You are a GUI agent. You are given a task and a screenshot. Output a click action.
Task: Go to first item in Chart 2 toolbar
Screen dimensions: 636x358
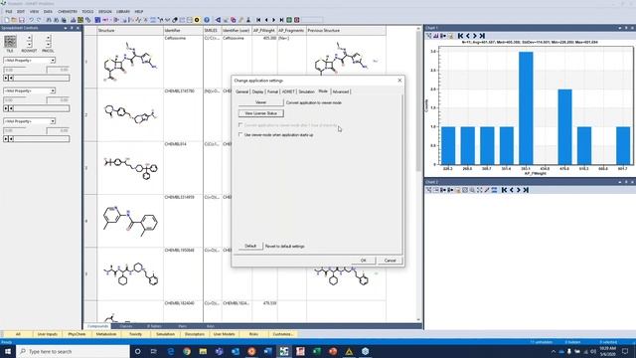tap(504, 190)
